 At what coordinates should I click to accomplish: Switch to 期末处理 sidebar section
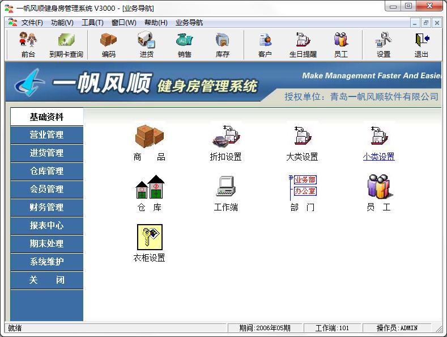(47, 243)
